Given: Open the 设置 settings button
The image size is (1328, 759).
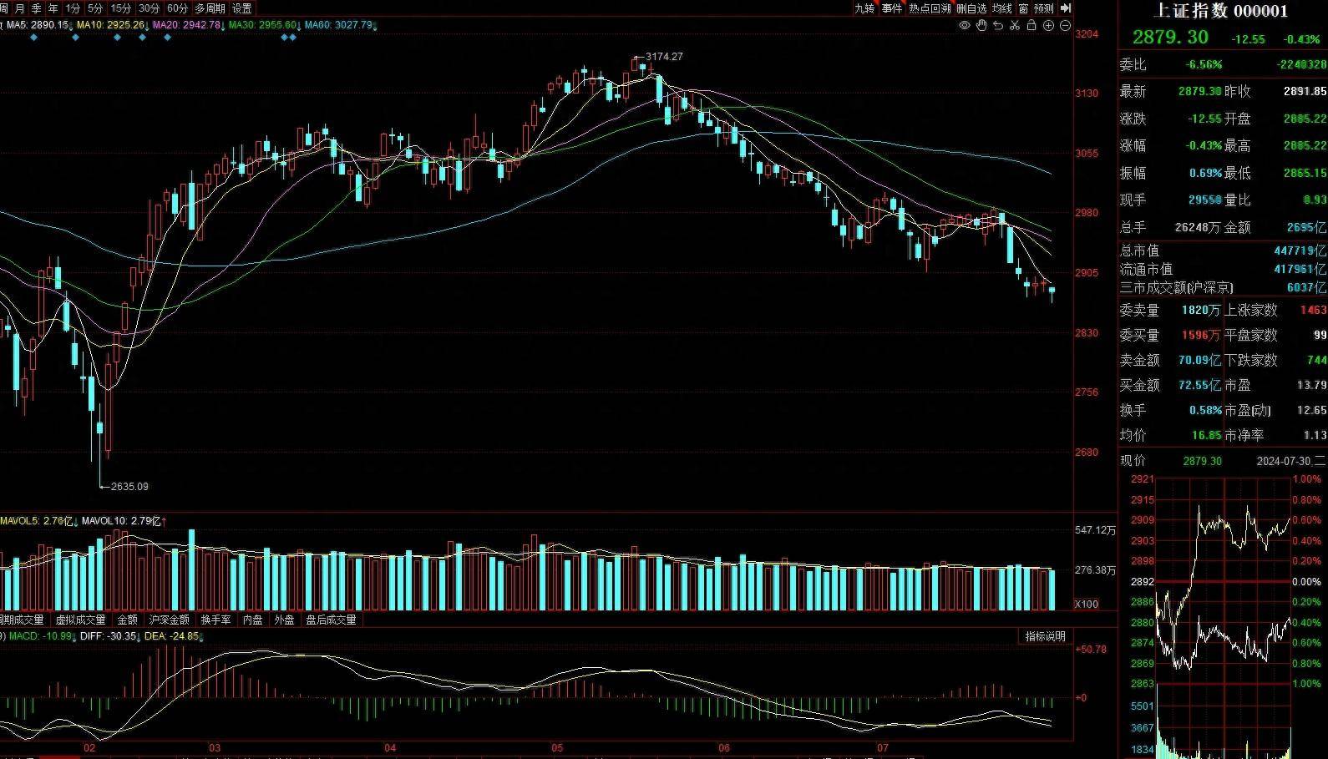Looking at the screenshot, I should [x=241, y=8].
